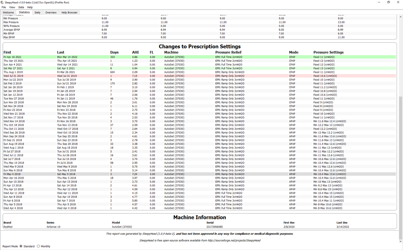Open the Help menu

(x=30, y=7)
